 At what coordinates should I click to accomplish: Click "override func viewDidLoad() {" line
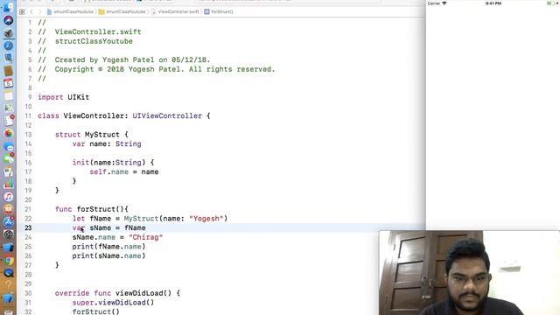117,293
